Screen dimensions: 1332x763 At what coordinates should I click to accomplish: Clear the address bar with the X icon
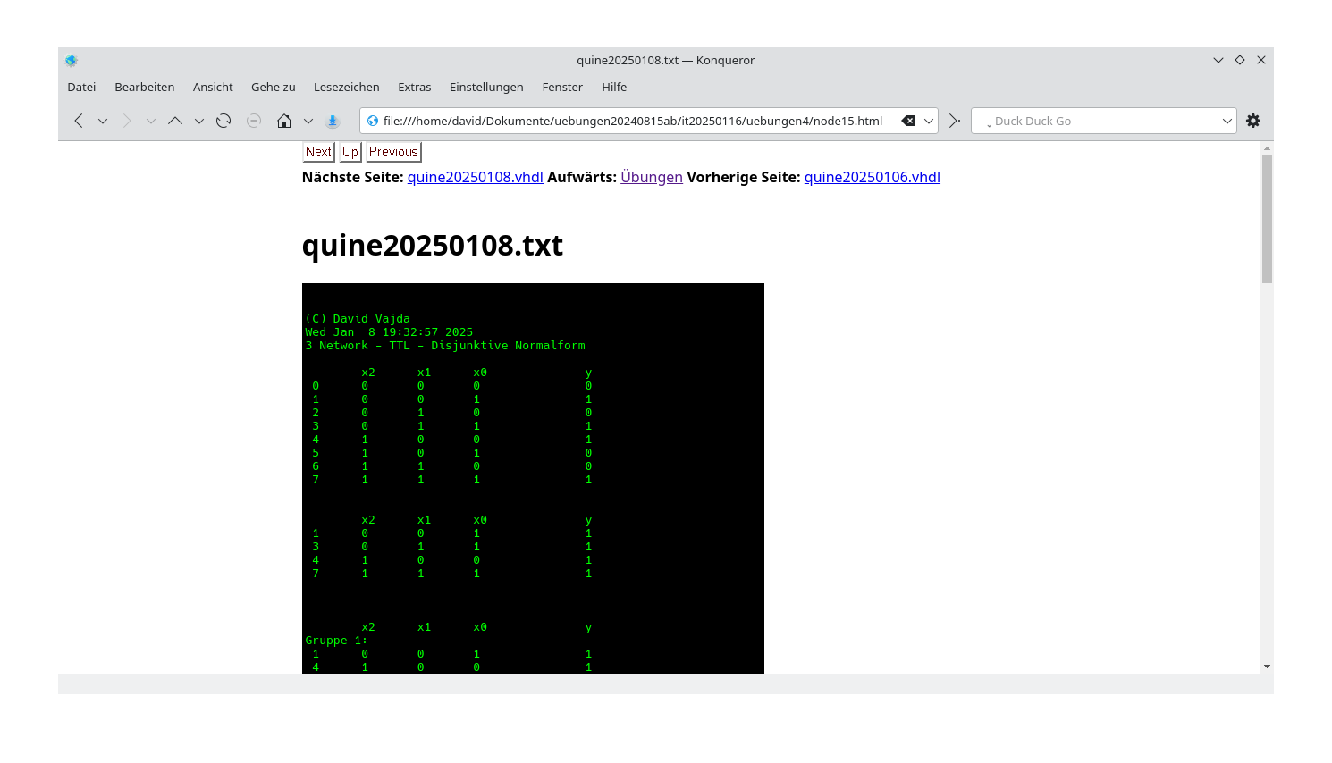coord(908,121)
